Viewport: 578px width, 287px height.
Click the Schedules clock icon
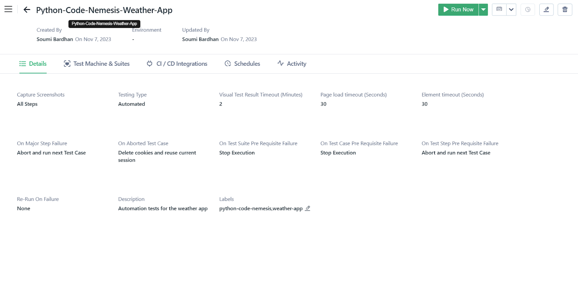point(228,64)
